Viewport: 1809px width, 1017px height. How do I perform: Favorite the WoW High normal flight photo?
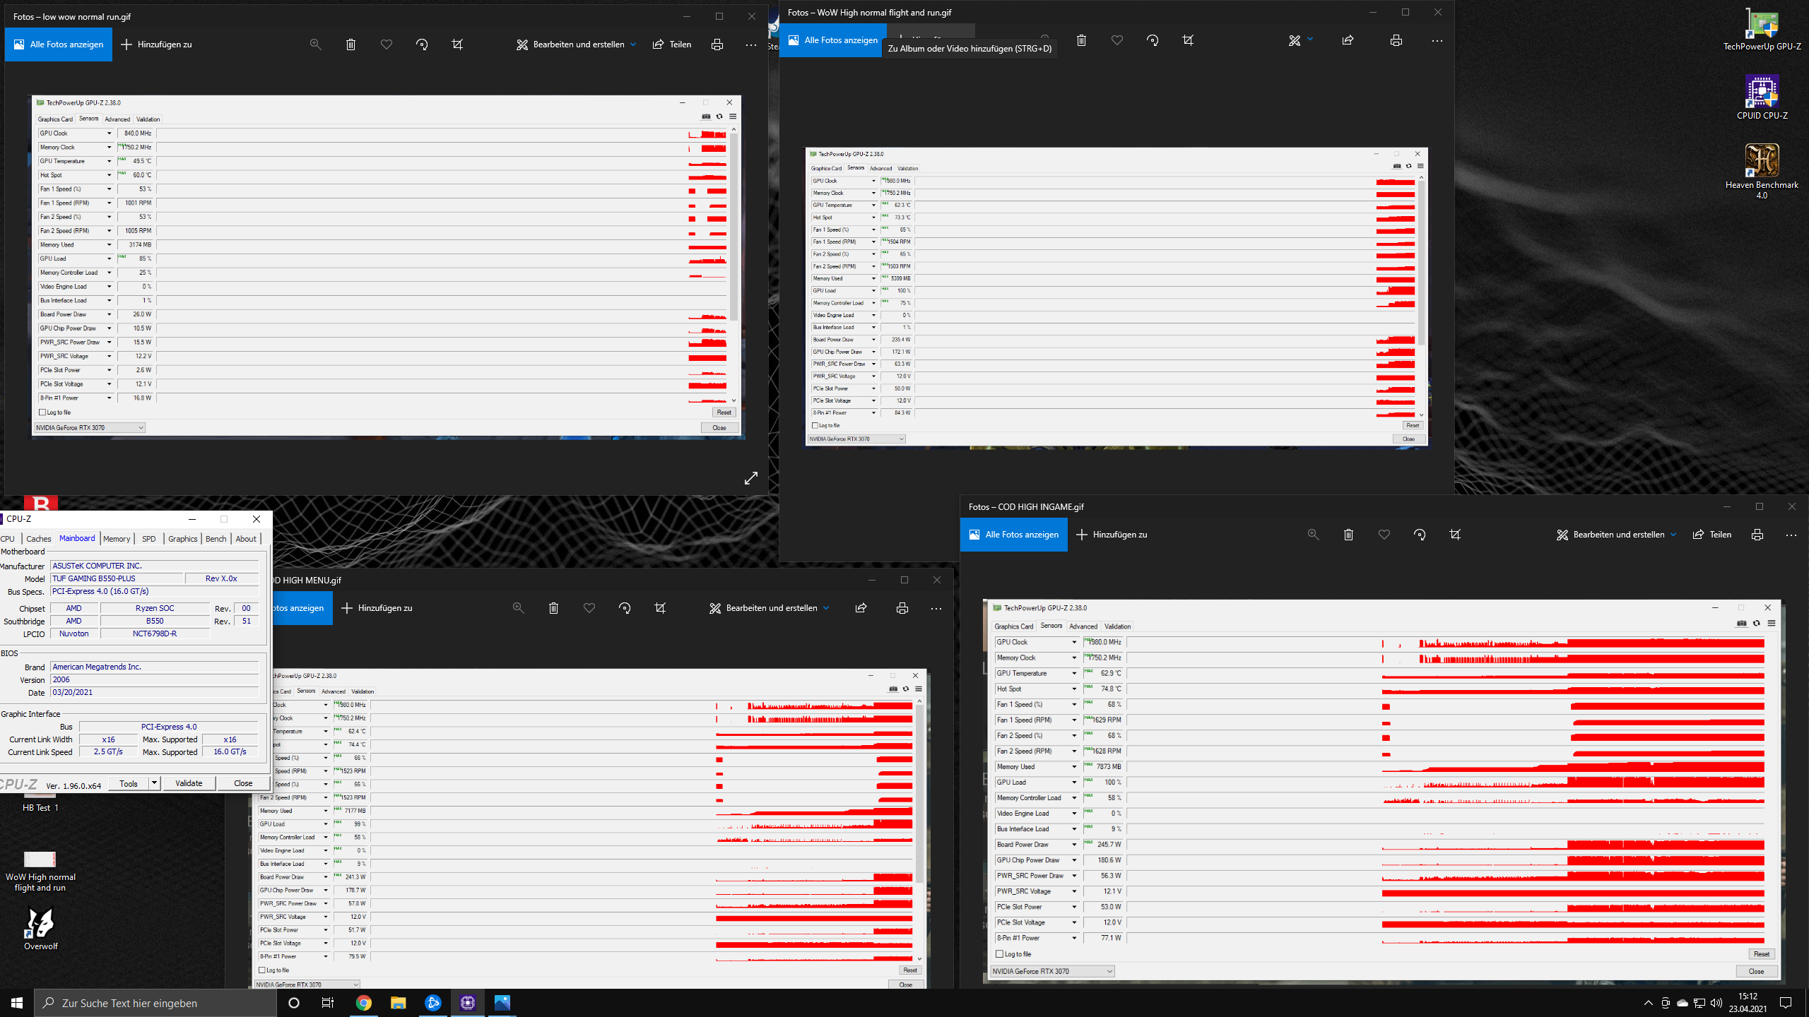tap(1117, 40)
